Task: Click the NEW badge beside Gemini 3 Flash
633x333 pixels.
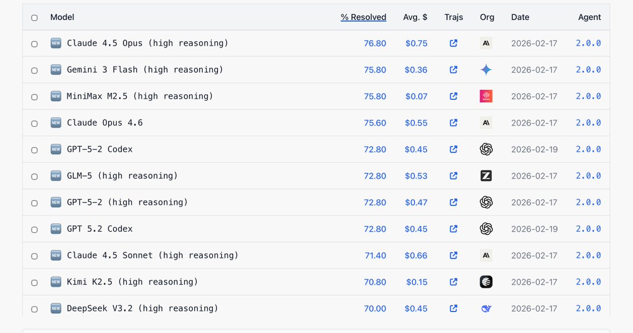Action: pos(56,70)
